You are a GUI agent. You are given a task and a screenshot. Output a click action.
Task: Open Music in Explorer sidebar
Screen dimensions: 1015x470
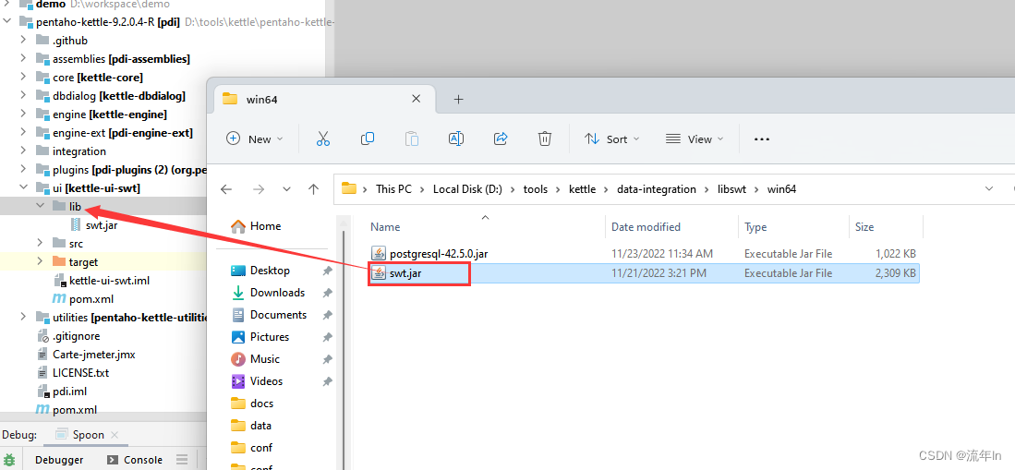tap(265, 358)
